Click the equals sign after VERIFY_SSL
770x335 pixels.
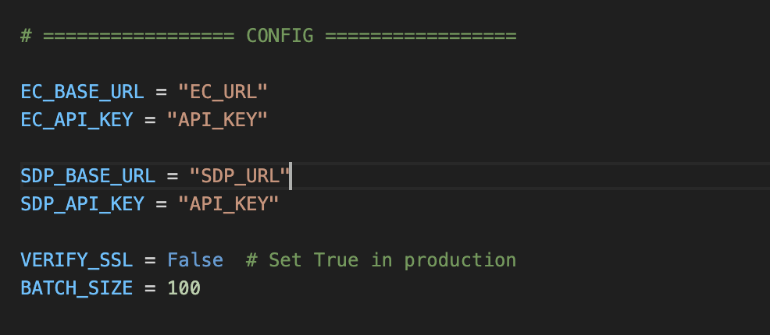click(150, 260)
